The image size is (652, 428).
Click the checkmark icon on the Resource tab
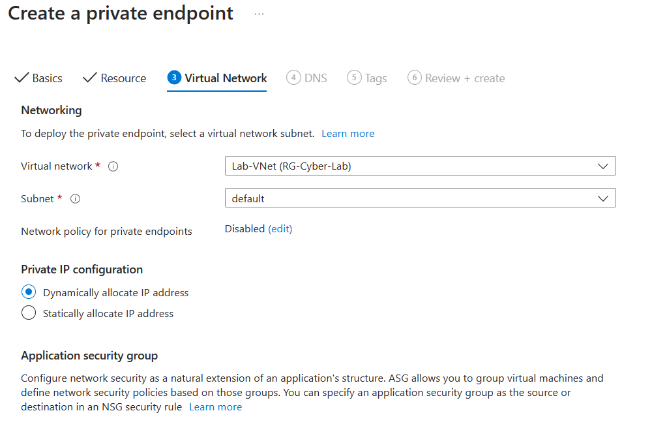90,78
